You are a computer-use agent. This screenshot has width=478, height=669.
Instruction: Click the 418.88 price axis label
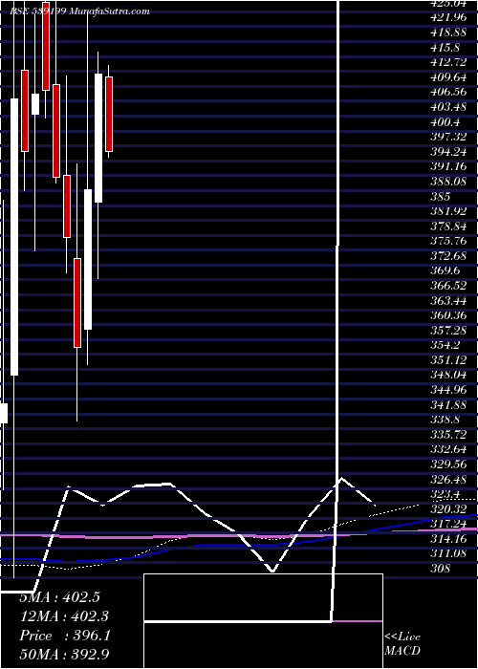pyautogui.click(x=447, y=33)
